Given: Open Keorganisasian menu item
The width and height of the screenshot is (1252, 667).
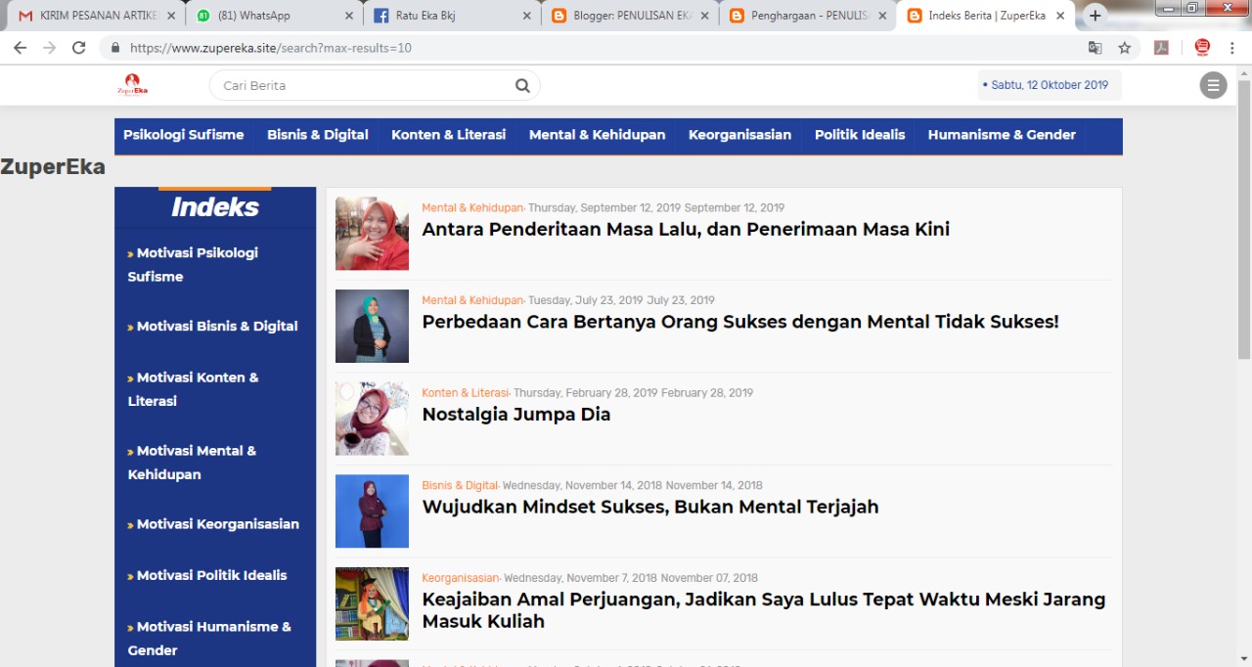Looking at the screenshot, I should (x=739, y=135).
